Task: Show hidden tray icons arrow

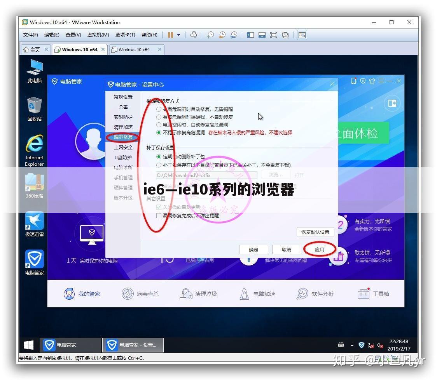Action: pyautogui.click(x=352, y=345)
